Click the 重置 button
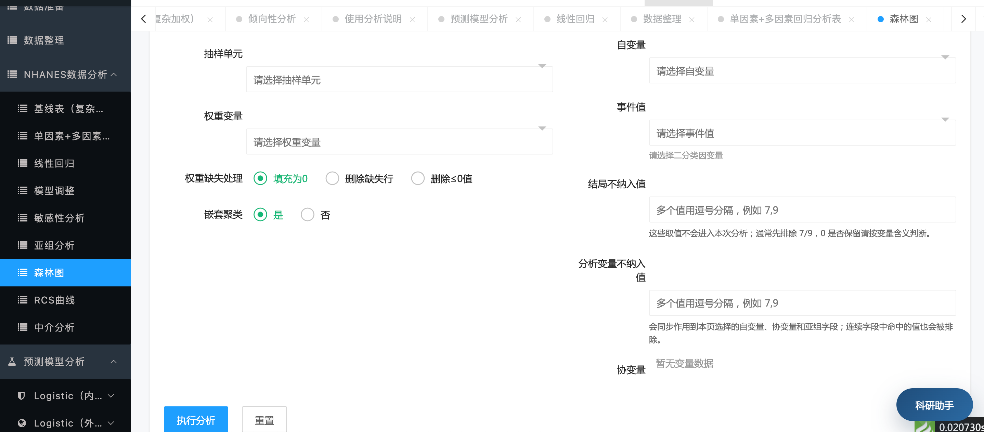This screenshot has height=432, width=984. point(264,420)
